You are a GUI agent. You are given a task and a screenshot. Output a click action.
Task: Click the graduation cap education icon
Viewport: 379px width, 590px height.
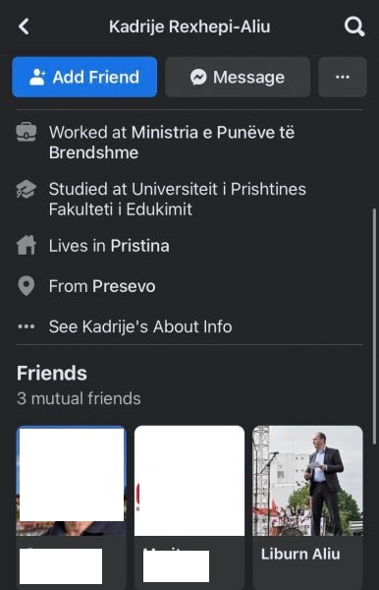27,189
